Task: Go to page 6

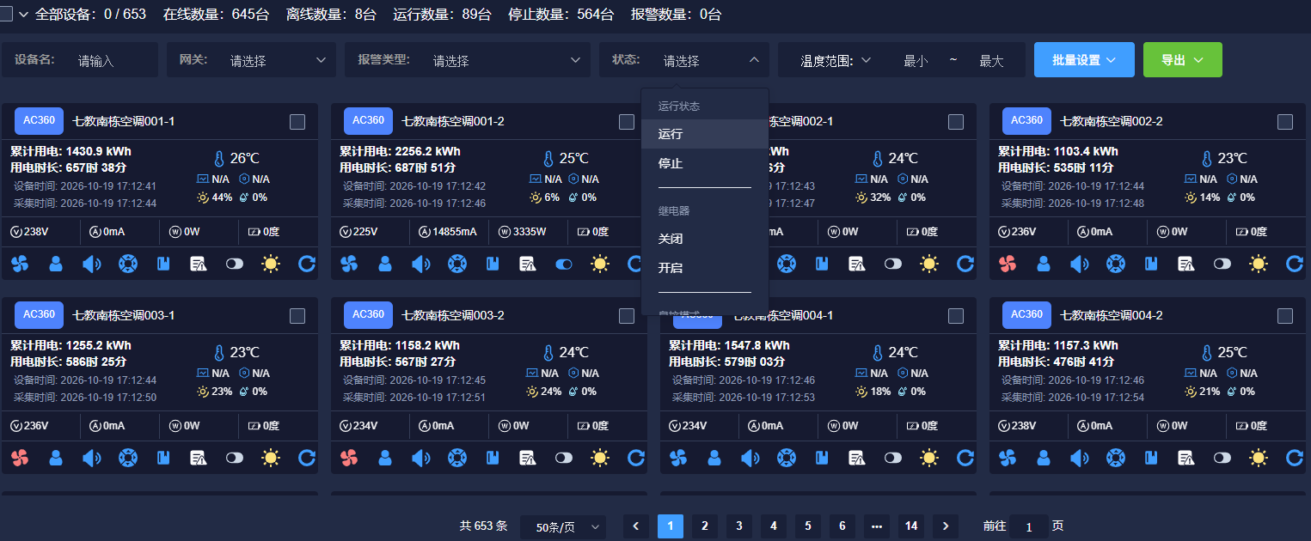Action: pos(842,526)
